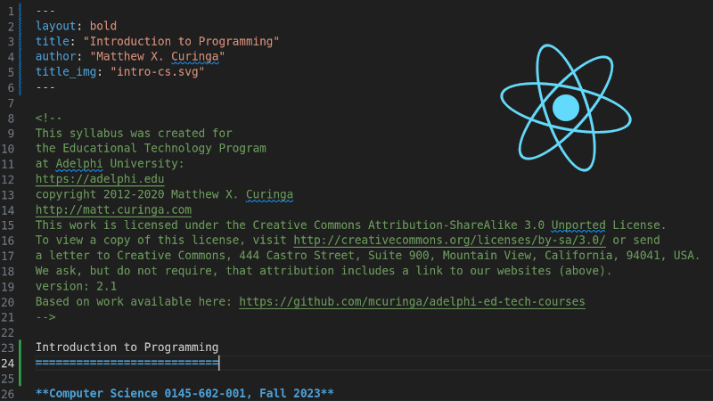The width and height of the screenshot is (713, 401).
Task: Click the https://adelphi.edu link
Action: (x=100, y=179)
